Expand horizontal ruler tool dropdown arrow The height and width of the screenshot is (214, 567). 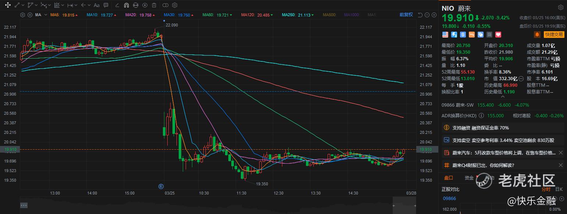coord(76,6)
